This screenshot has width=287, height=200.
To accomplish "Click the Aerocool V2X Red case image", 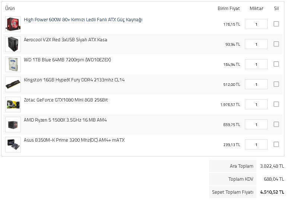I will (13, 44).
